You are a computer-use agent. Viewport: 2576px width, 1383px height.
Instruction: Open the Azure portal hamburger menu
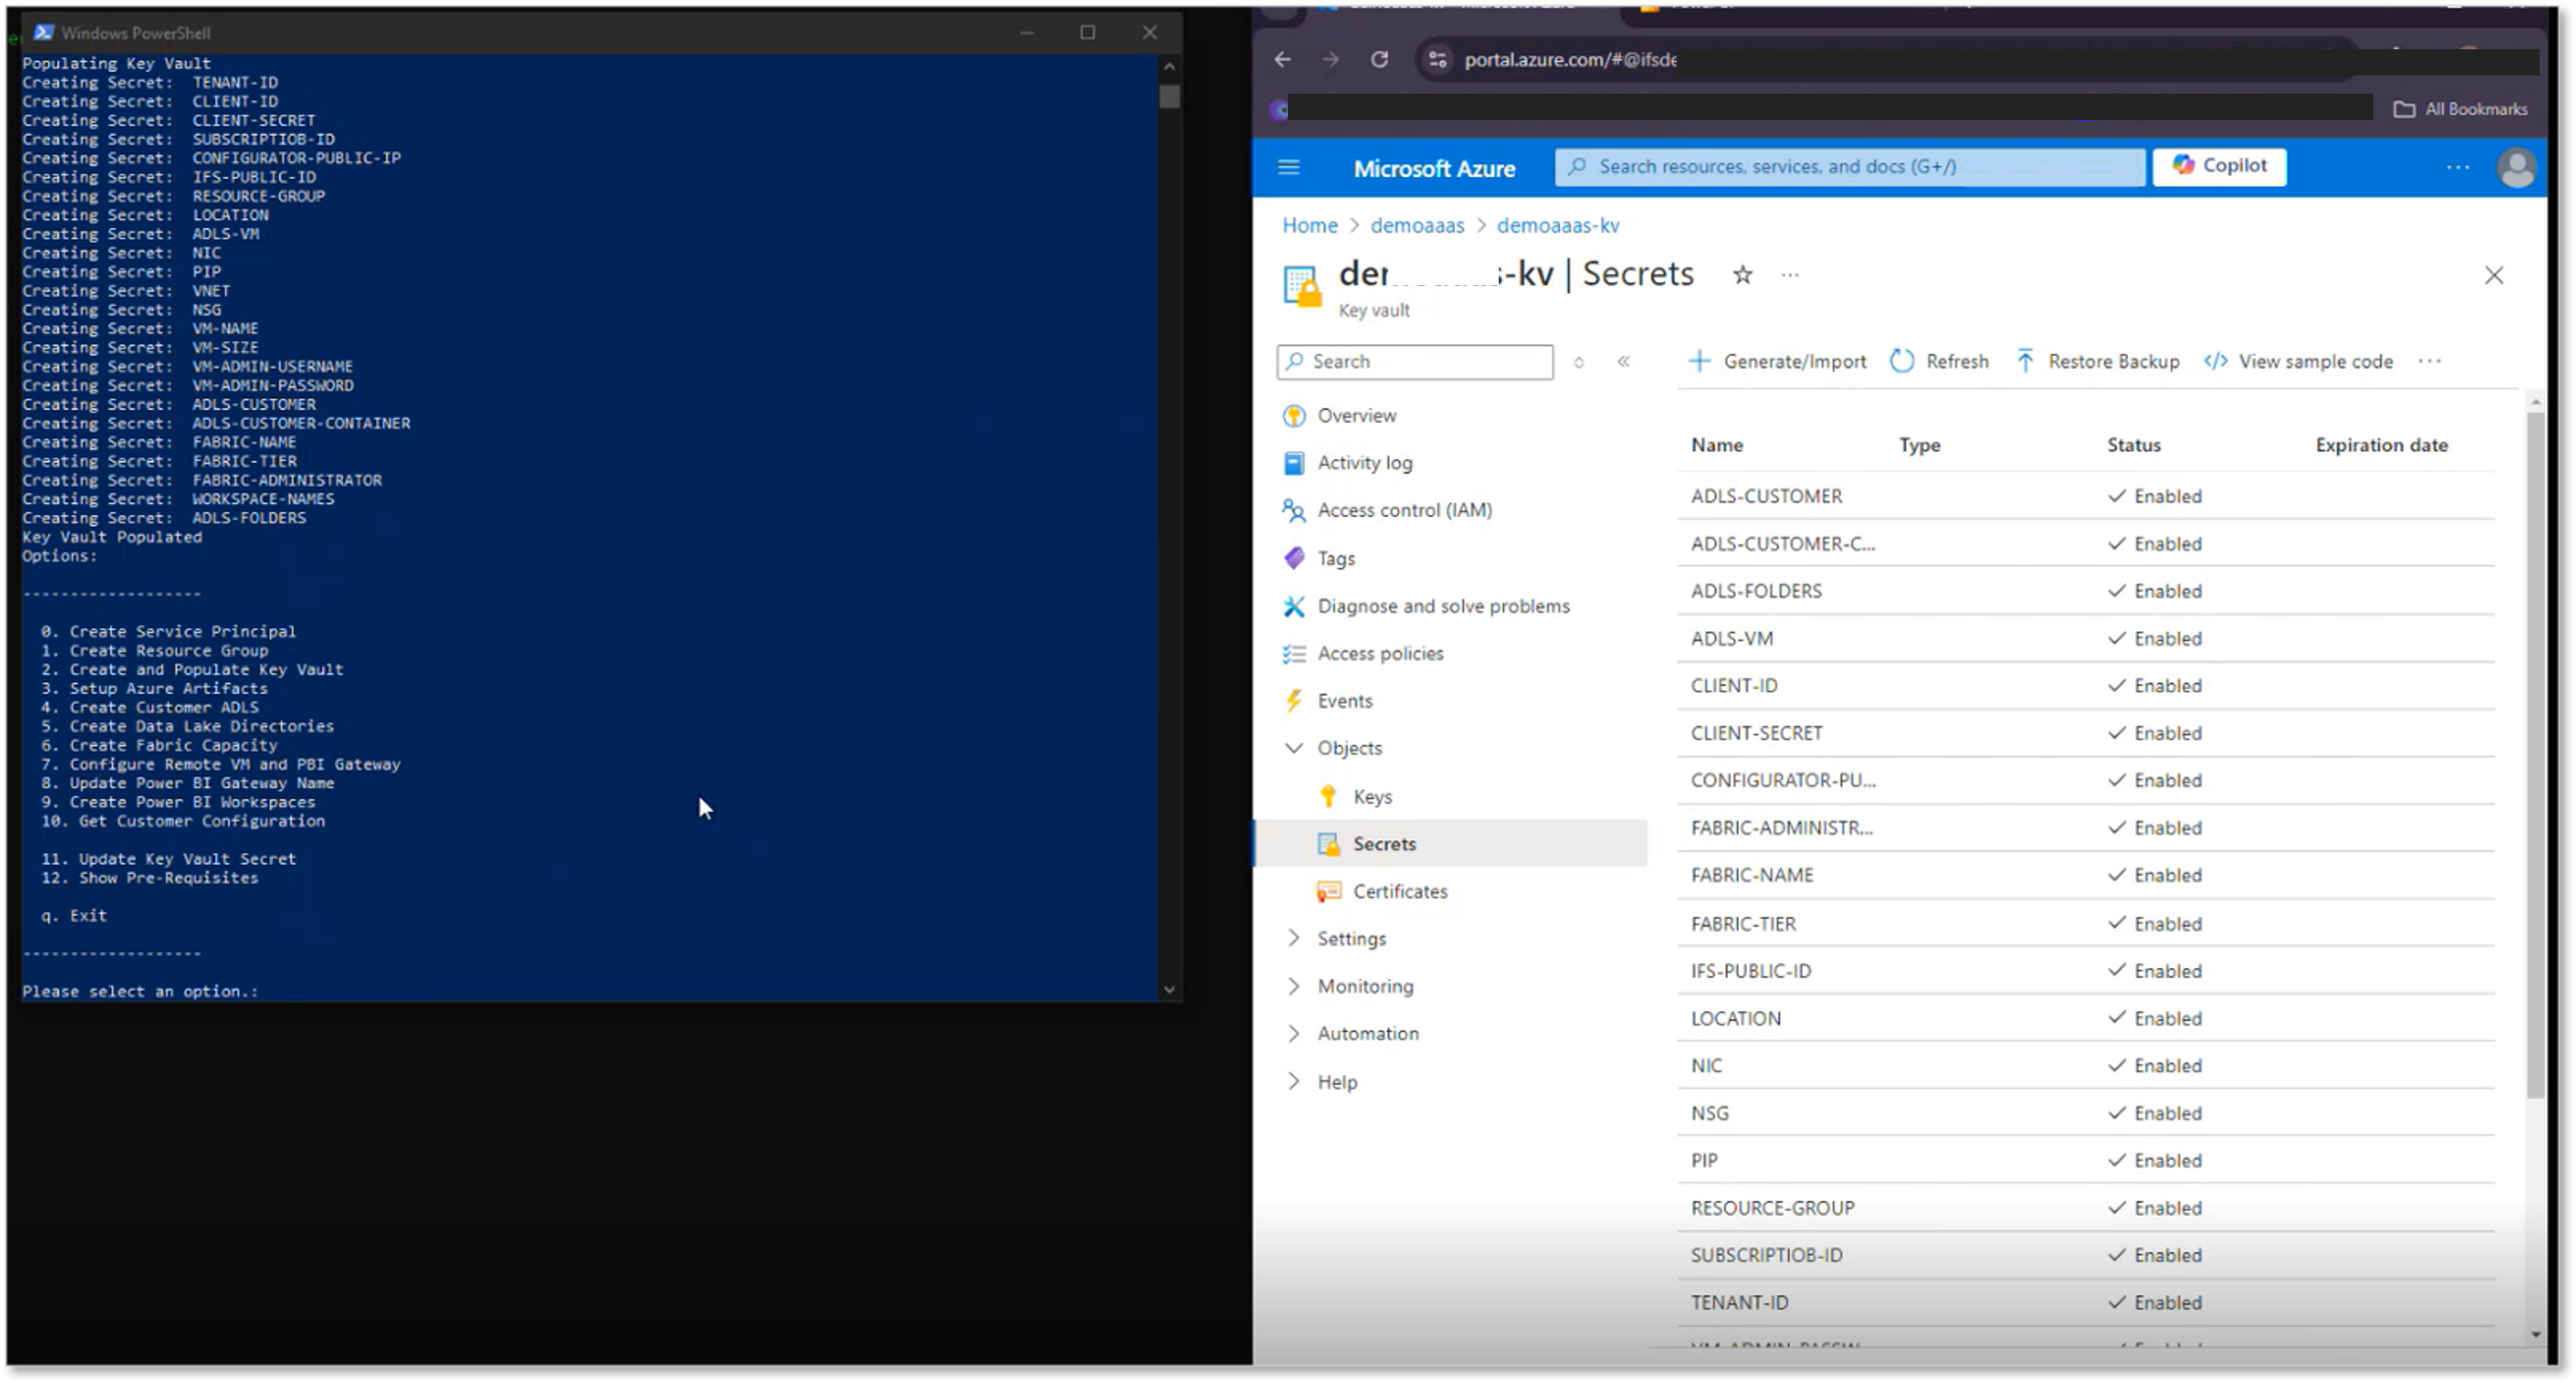(x=1288, y=167)
